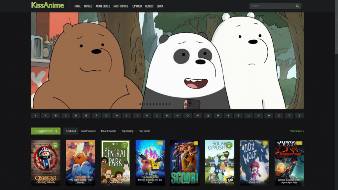Filter titles by letter E
The width and height of the screenshot is (338, 190).
86,116
